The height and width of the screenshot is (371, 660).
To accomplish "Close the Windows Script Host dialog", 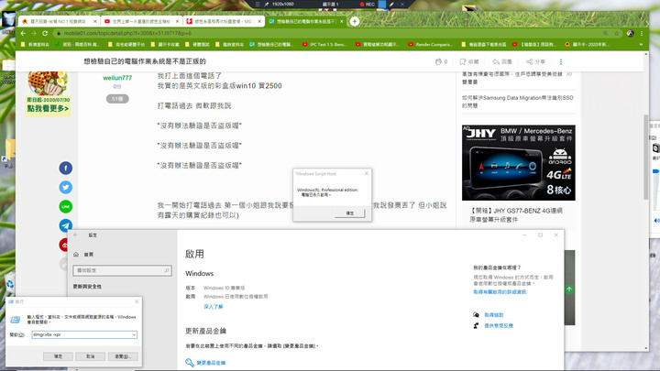I will (366, 174).
